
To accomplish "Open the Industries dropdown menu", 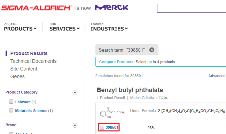I will click(109, 27).
